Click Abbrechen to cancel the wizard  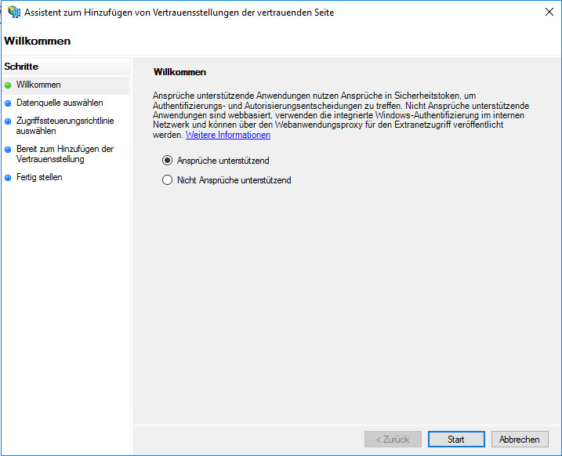[519, 440]
